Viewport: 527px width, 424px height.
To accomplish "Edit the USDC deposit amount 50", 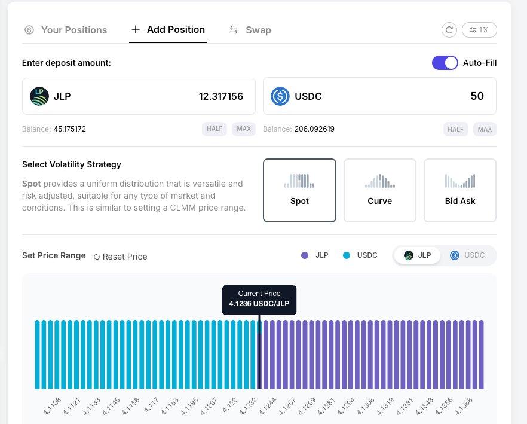I will [x=477, y=96].
